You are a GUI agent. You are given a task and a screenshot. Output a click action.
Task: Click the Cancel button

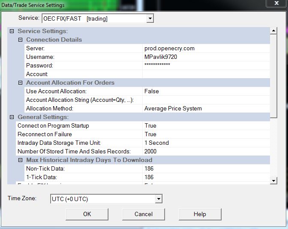(x=144, y=214)
